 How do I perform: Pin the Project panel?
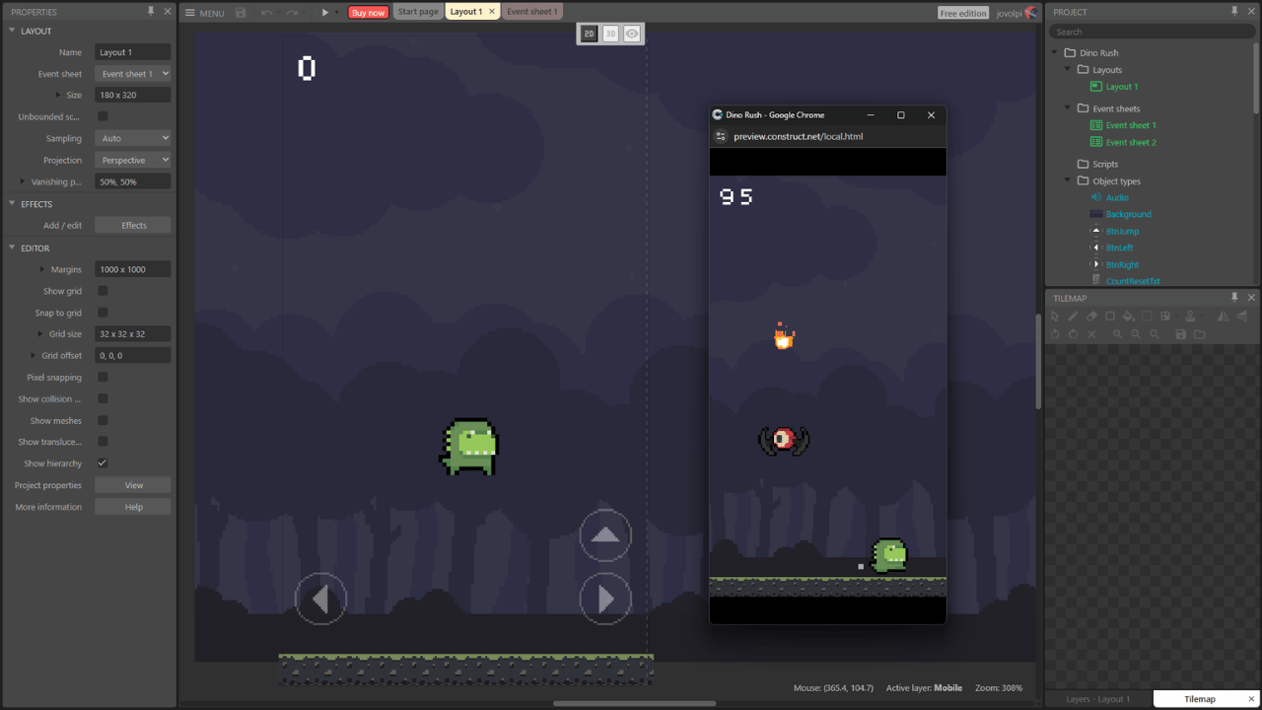[x=1234, y=11]
